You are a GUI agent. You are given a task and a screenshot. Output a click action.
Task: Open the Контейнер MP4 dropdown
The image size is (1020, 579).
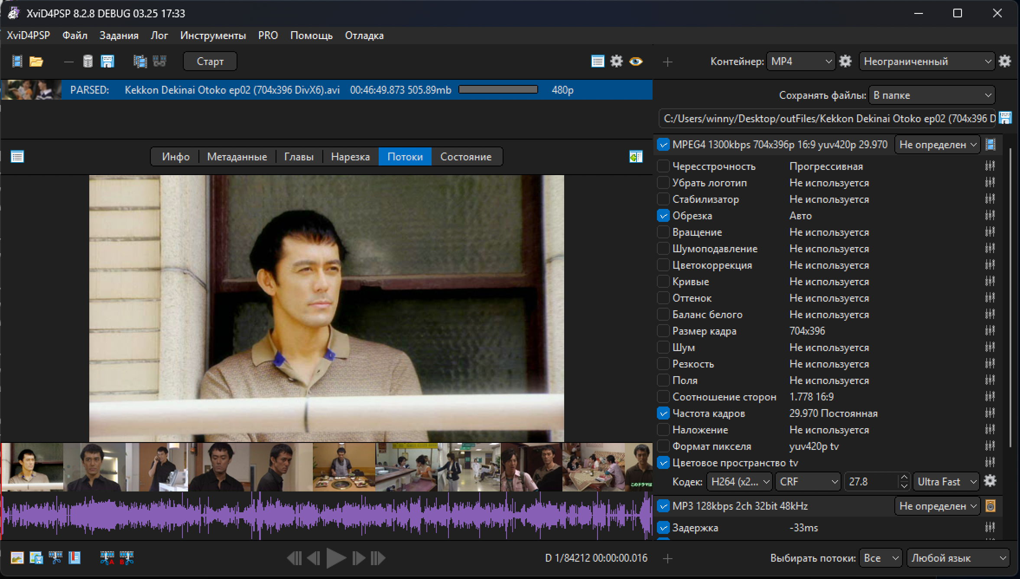(x=801, y=61)
